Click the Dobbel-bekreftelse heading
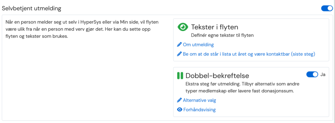 217,76
